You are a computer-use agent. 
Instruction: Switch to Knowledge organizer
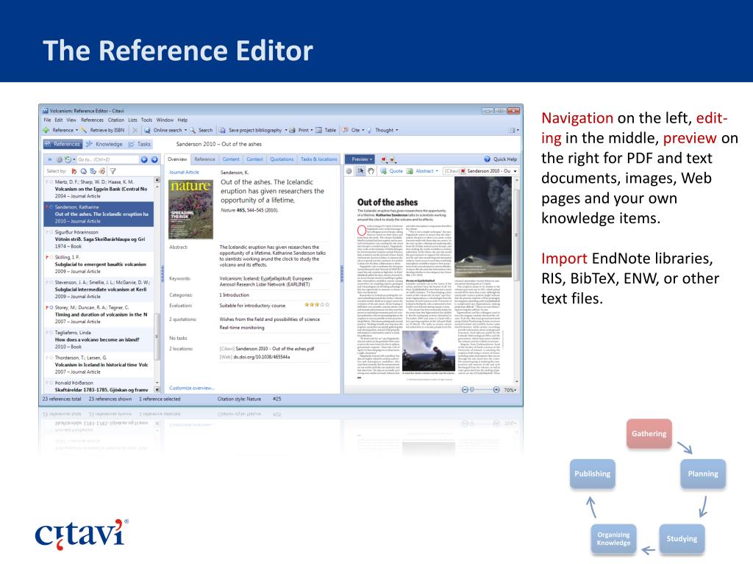point(104,144)
